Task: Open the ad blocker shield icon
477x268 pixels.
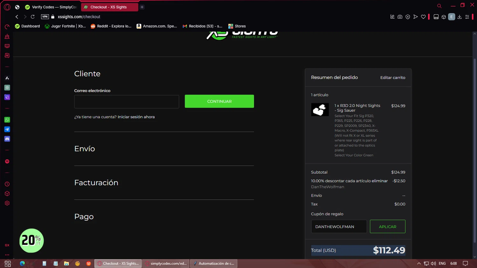Action: click(408, 17)
